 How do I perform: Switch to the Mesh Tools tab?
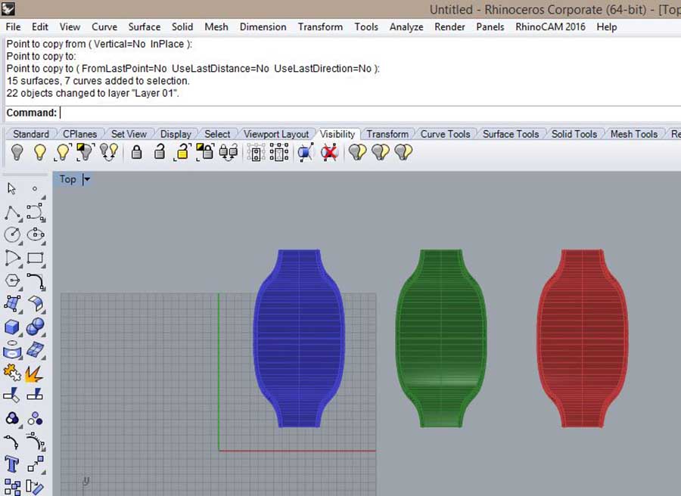tap(633, 134)
